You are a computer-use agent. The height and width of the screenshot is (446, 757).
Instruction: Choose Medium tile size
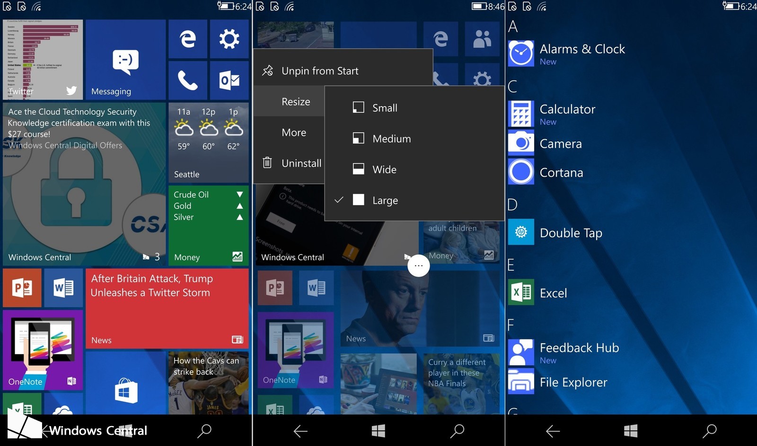[391, 139]
